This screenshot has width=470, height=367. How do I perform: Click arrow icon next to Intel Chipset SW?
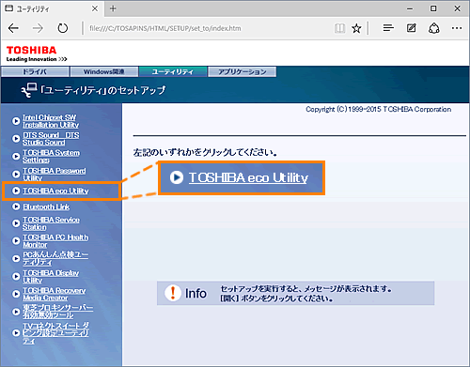[16, 121]
